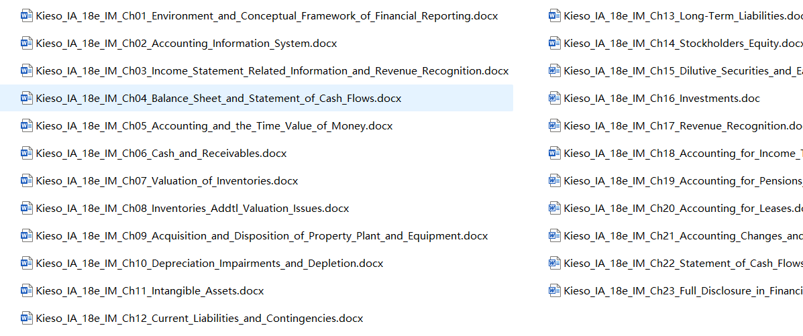The width and height of the screenshot is (803, 336).
Task: Click the Word icon of Ch07 Valuation of Inventories
Action: click(27, 181)
